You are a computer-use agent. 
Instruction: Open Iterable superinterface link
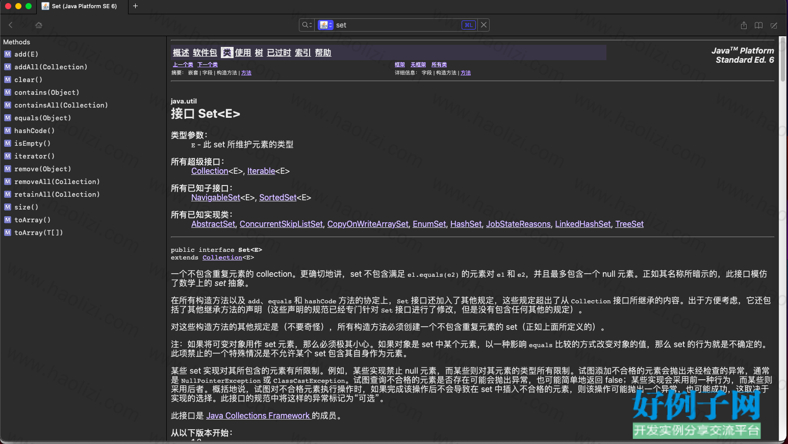coord(261,171)
